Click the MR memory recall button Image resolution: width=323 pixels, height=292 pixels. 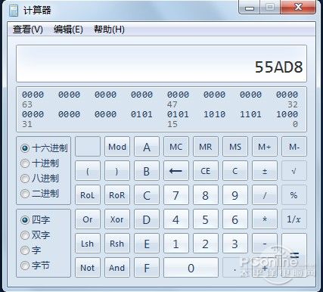coord(206,147)
